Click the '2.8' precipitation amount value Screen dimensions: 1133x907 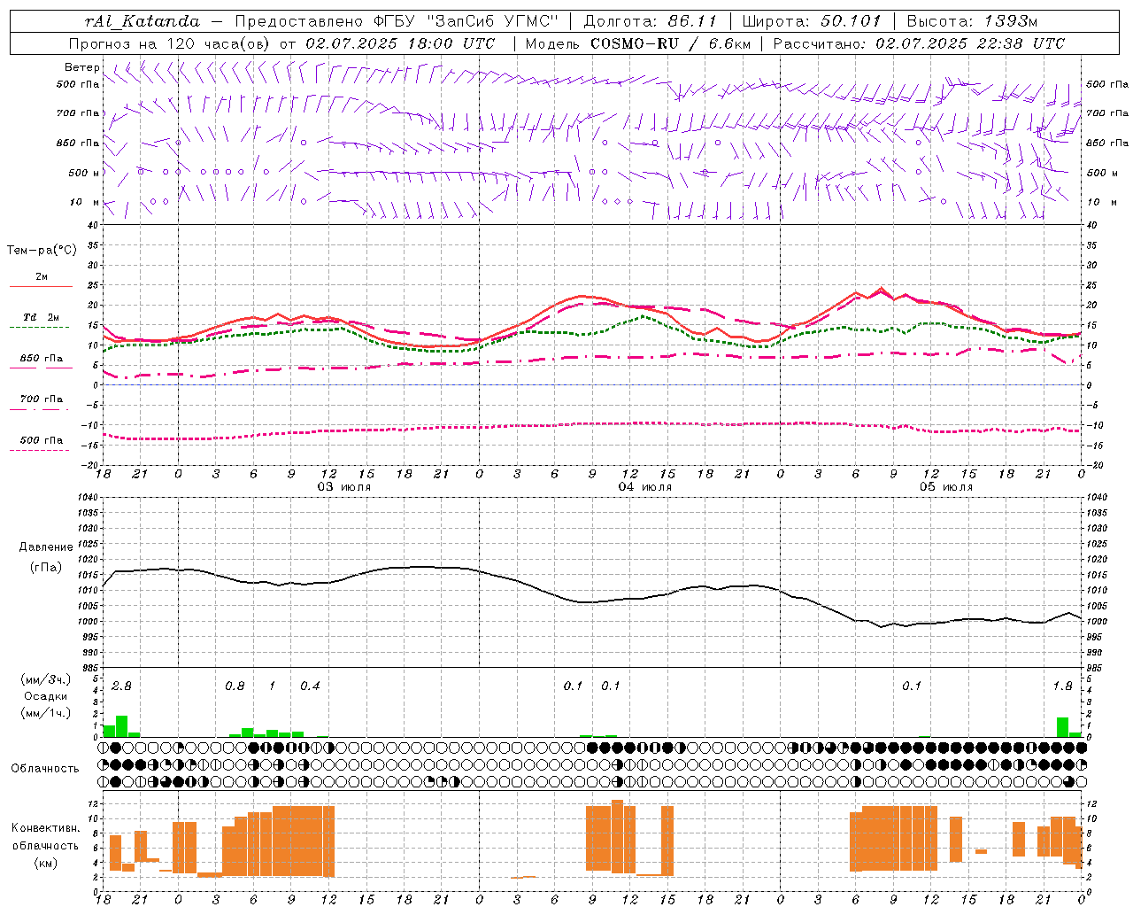[121, 686]
